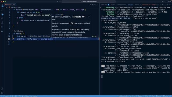
Task: Go forward with the navigation arrow
Action: point(60,2)
